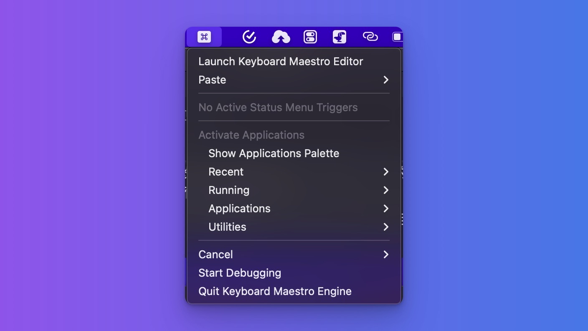This screenshot has height=331, width=588.
Task: Open the Recent applications submenu
Action: [x=294, y=172]
